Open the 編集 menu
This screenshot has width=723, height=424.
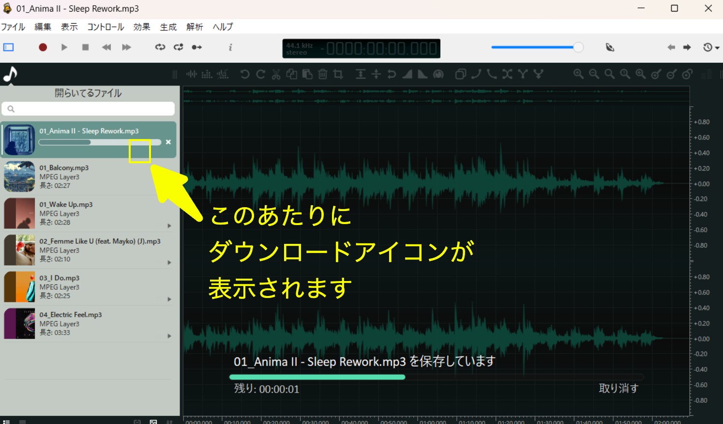tap(43, 27)
